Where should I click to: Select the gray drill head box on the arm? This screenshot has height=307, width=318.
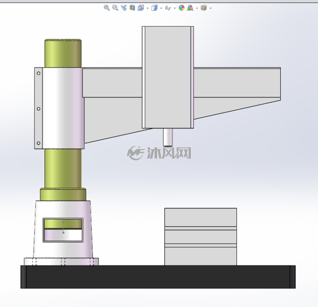(168, 77)
